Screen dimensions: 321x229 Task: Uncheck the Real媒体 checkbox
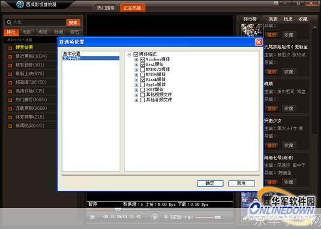[x=142, y=65]
